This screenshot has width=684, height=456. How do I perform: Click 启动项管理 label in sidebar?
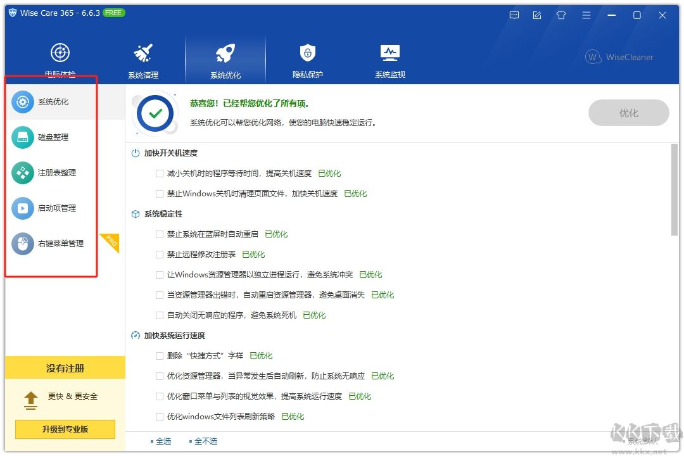[x=57, y=208]
